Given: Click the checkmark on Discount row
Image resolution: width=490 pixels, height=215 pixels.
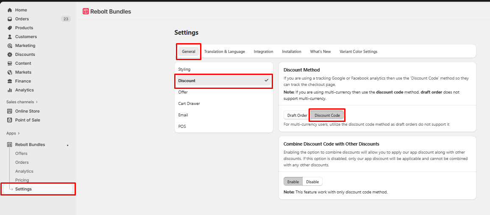Looking at the screenshot, I should [x=267, y=80].
